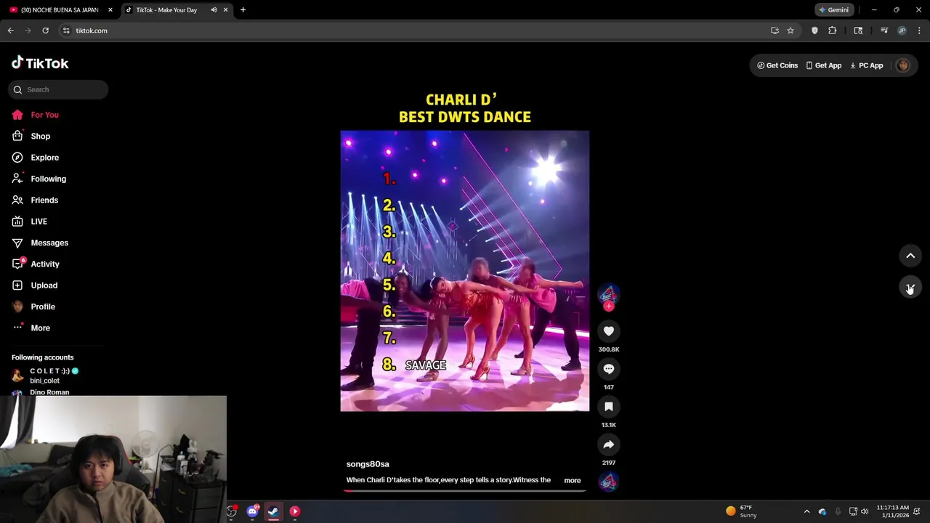
Task: Click the TikTok search field
Action: 58,89
